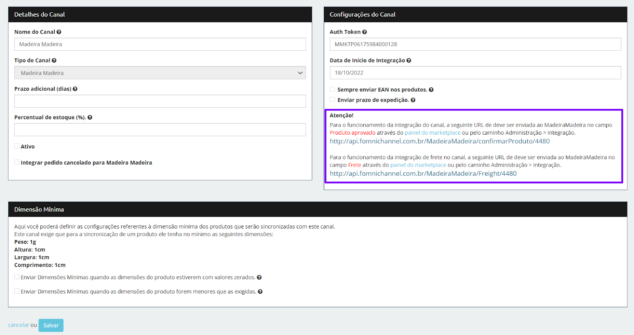
Task: Click help icon beside Tipo de Canal
Action: [x=54, y=61]
